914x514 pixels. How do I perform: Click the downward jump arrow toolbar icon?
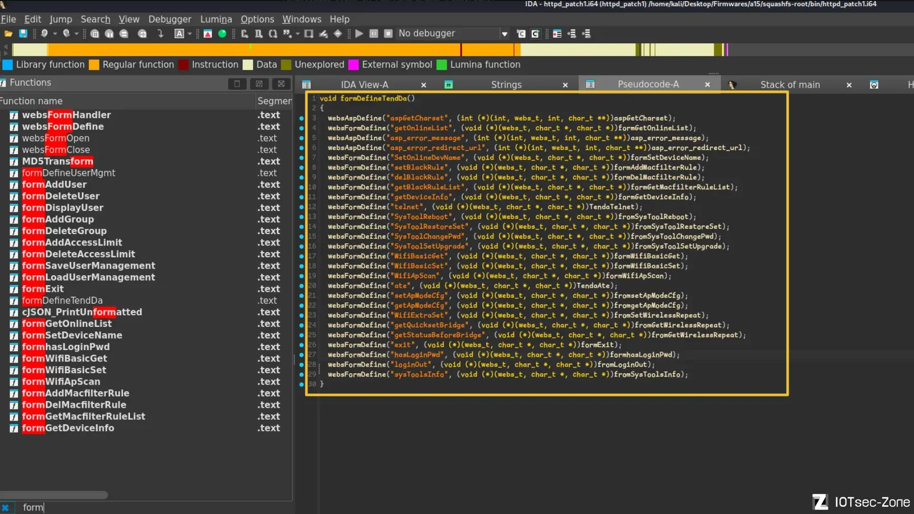click(x=160, y=34)
